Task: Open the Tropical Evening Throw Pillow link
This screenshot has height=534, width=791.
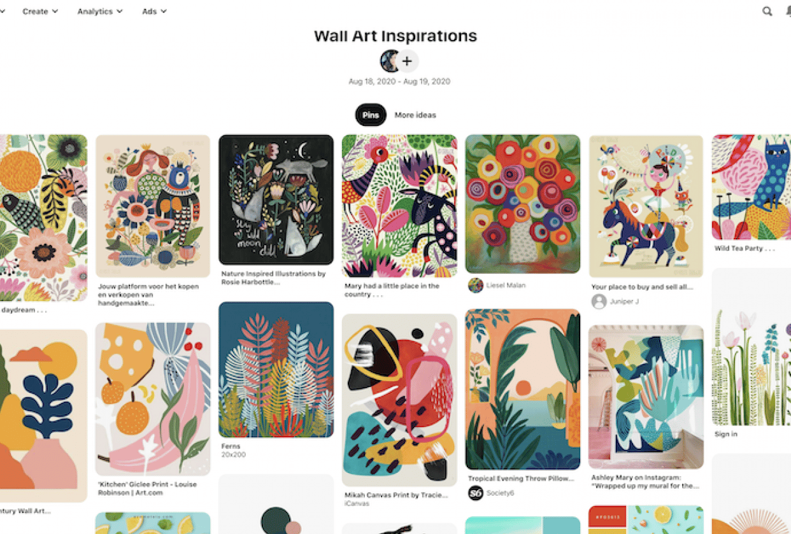Action: coord(521,479)
